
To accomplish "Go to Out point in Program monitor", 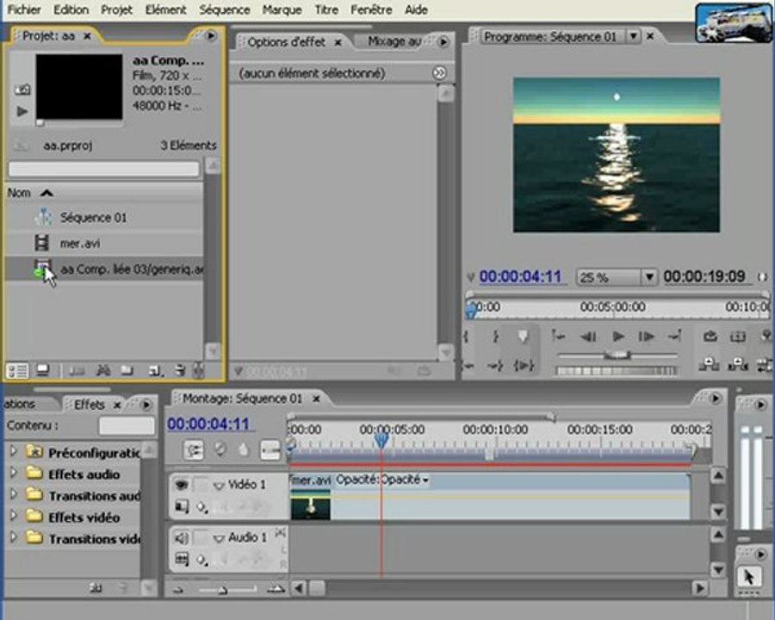I will tap(495, 365).
